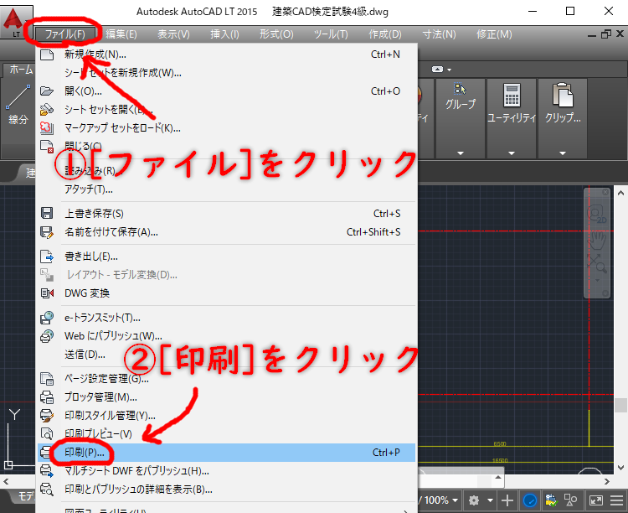The width and height of the screenshot is (628, 513).
Task: Choose ページ設定管理(G)... item
Action: (226, 379)
